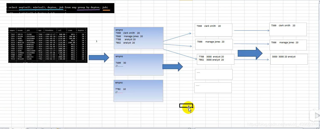Screen dimensions: 320x129
Task: Click the block arrow beside the emp table
Action: (x=99, y=57)
